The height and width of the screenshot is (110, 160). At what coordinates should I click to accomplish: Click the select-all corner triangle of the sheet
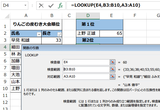pyautogui.click(x=7, y=16)
